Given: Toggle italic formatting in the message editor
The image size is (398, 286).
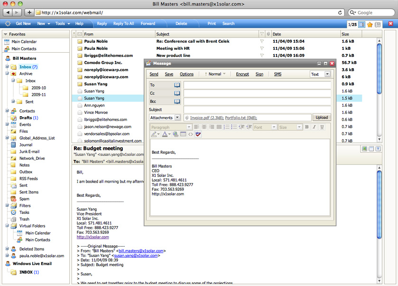Looking at the screenshot, I should coord(315,127).
